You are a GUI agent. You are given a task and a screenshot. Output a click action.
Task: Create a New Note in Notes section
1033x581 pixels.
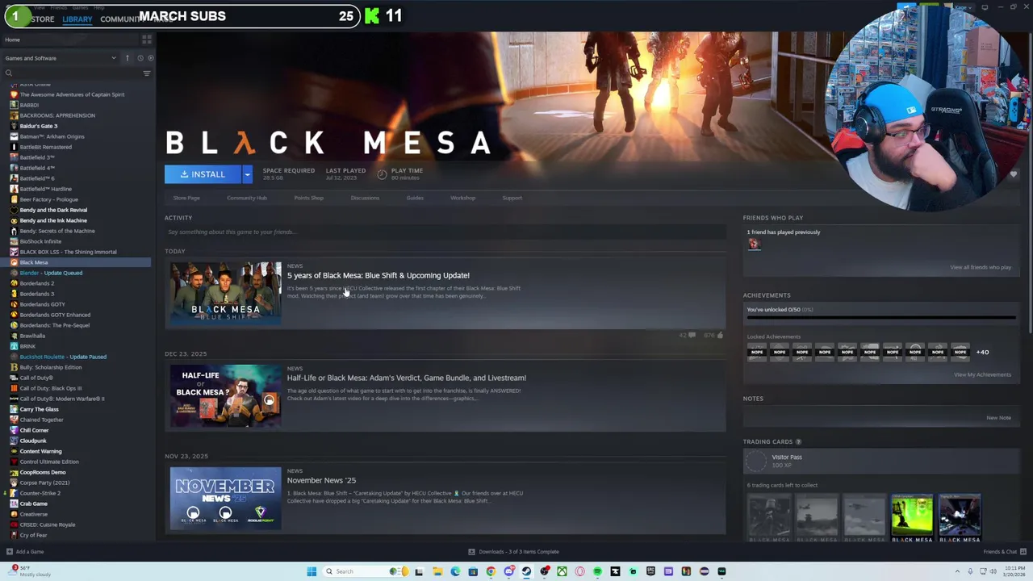(x=998, y=418)
